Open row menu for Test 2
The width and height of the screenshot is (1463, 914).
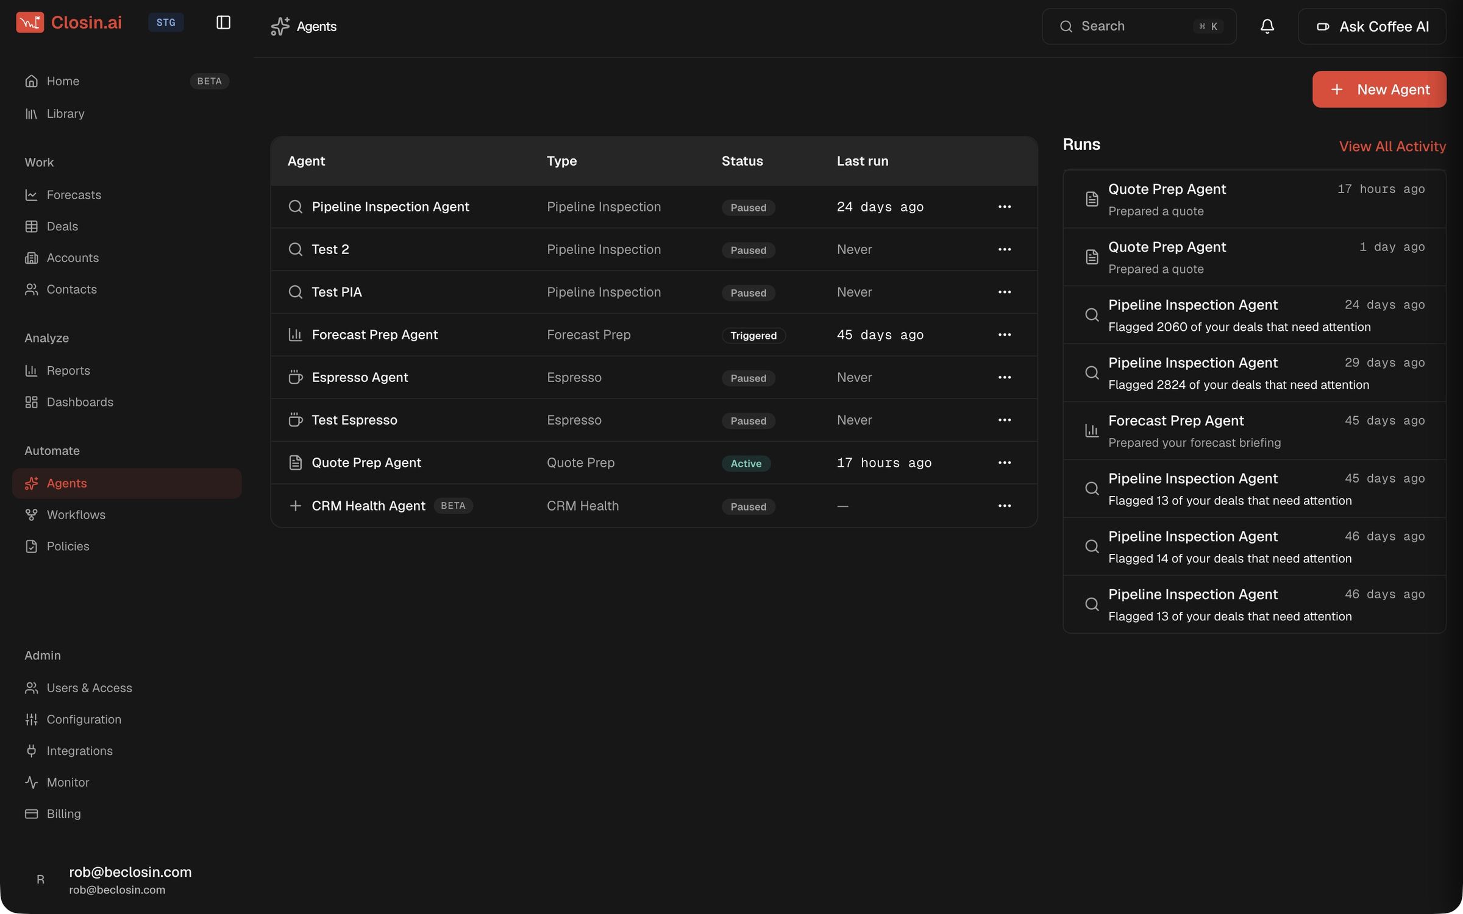1005,249
